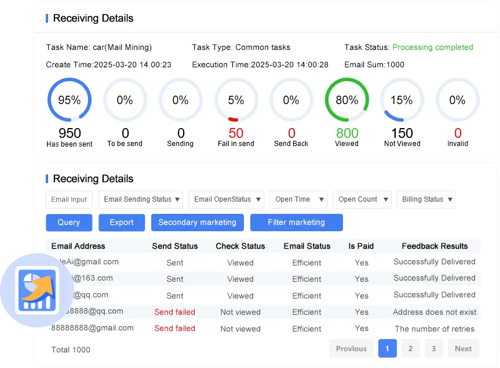Start Secondary marketing
Image resolution: width=500 pixels, height=368 pixels.
pyautogui.click(x=197, y=223)
